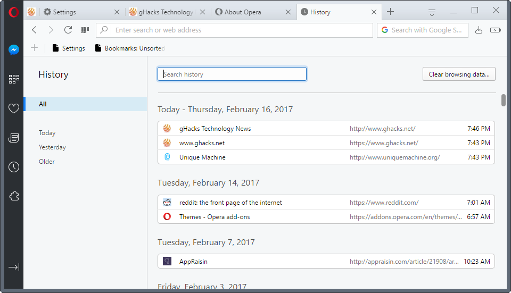Select the All history filter
This screenshot has width=511, height=293.
coord(85,104)
